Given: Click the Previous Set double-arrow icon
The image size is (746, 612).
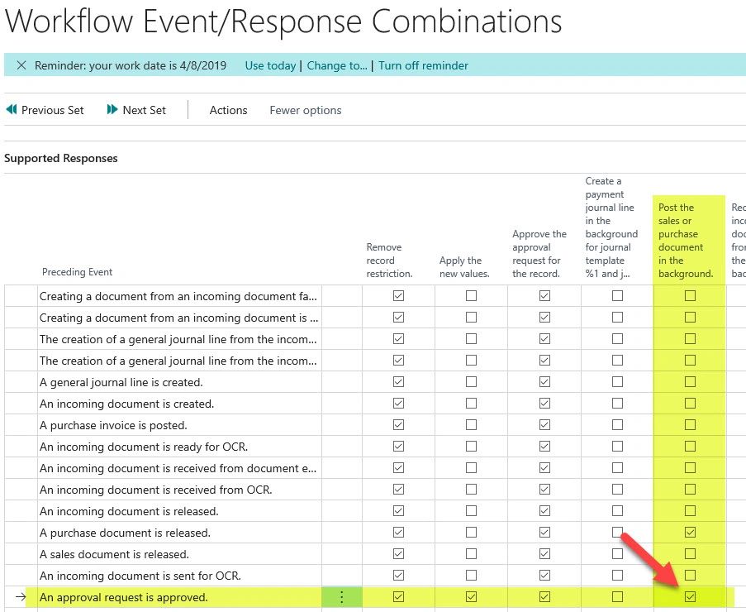Looking at the screenshot, I should click(x=12, y=110).
